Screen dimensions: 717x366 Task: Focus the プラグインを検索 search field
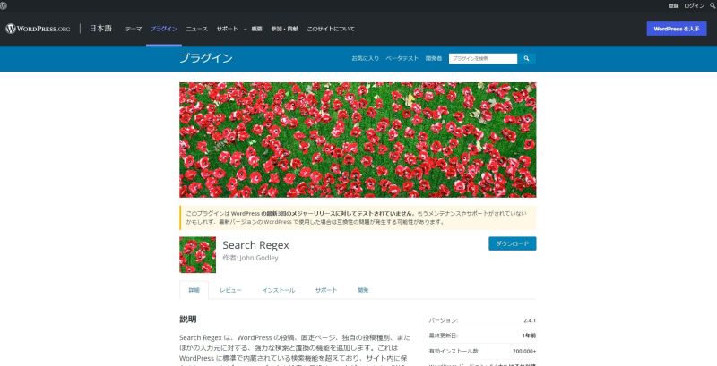483,58
